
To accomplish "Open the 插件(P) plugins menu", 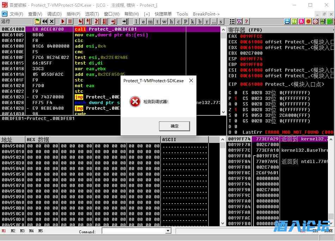I will [x=73, y=14].
